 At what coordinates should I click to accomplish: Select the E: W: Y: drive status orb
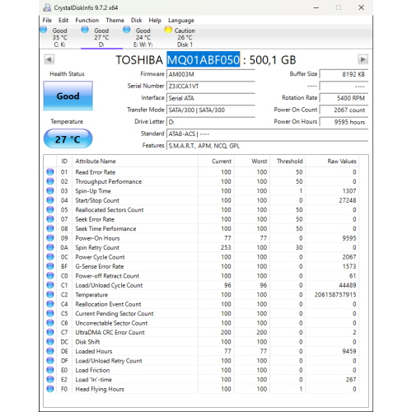127,30
